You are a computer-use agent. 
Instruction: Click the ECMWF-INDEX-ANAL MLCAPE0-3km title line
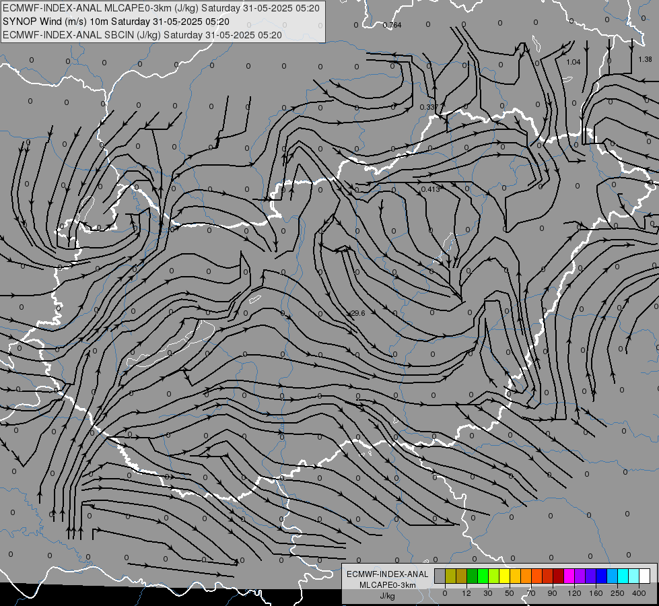point(161,8)
